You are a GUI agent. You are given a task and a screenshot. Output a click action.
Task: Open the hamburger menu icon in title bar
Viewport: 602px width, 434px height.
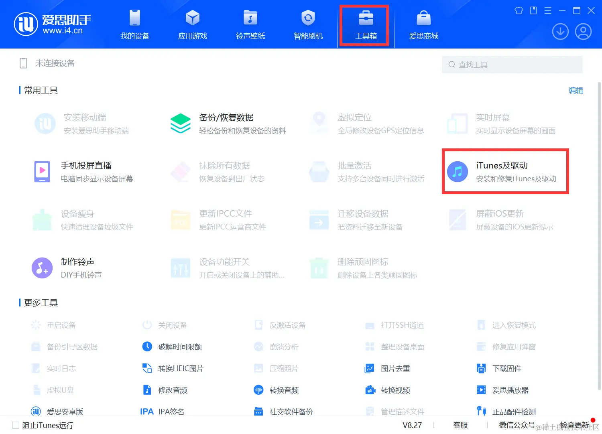tap(548, 10)
